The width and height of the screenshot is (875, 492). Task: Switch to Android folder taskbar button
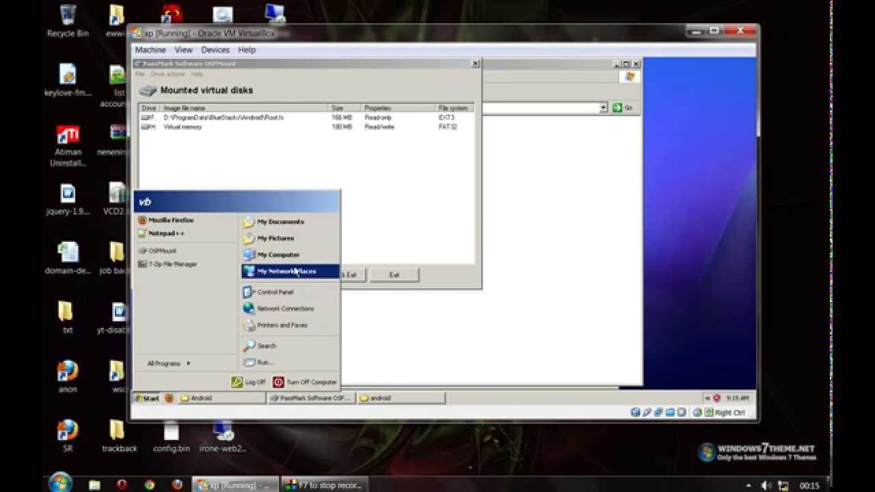[222, 398]
